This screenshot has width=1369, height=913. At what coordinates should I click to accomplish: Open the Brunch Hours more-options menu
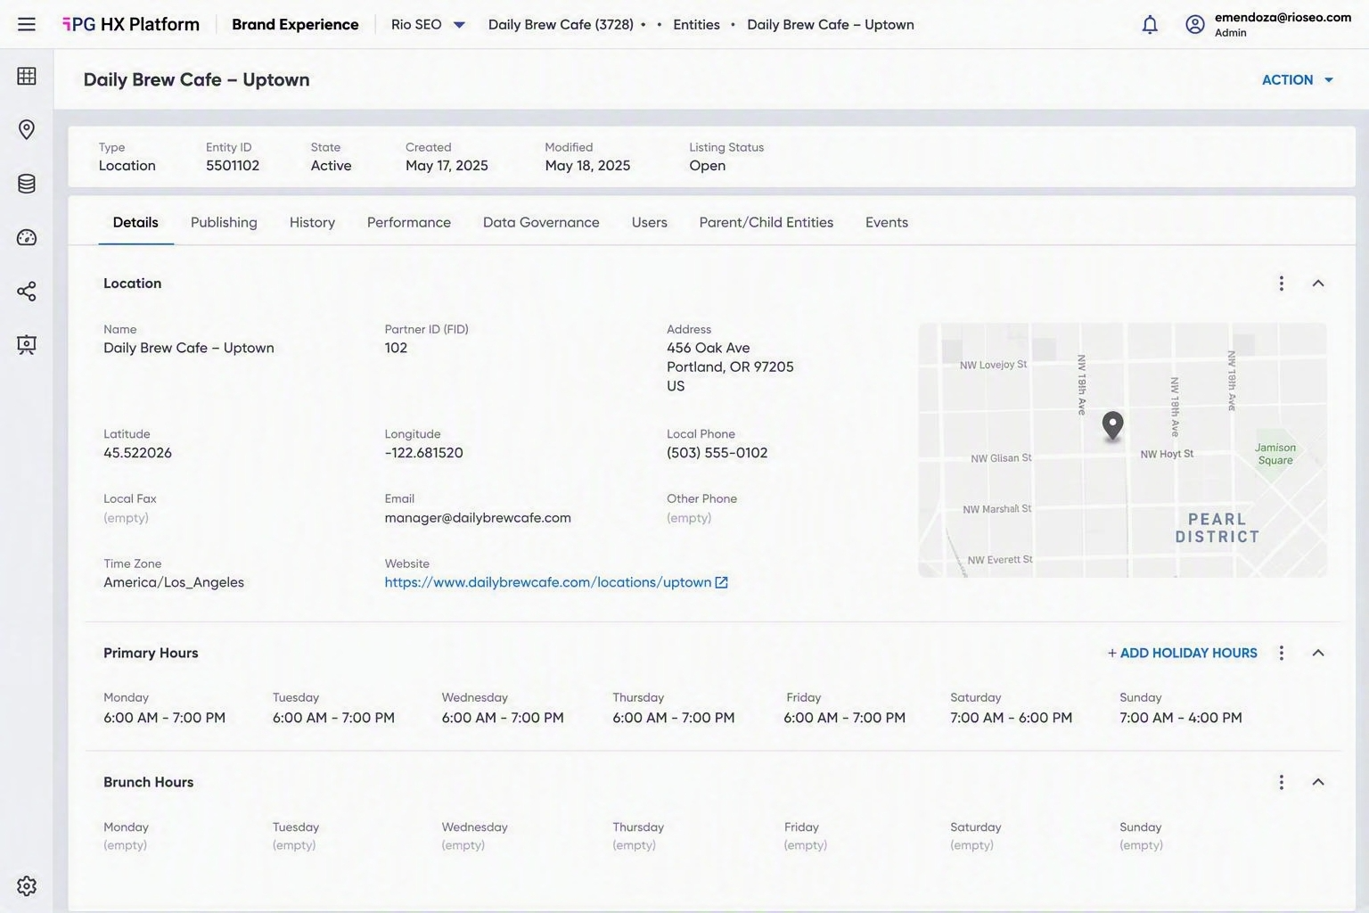(x=1281, y=782)
